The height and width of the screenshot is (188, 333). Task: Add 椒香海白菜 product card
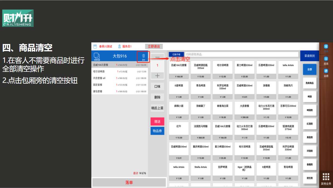pos(223,111)
